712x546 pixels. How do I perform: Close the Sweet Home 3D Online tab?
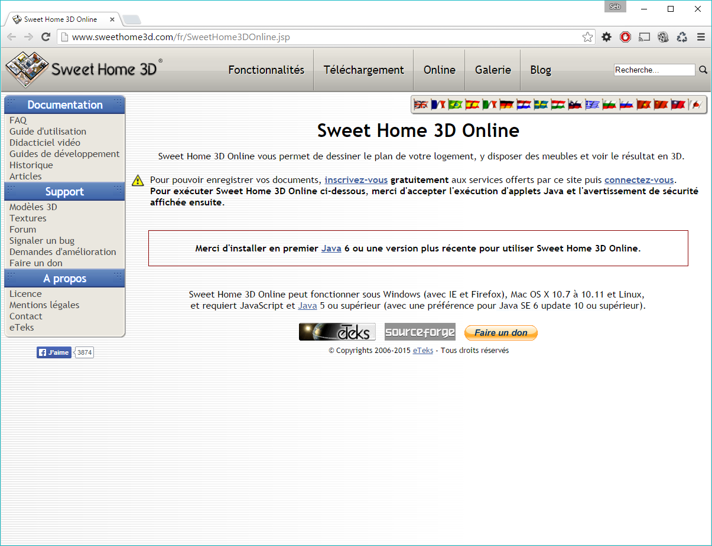[x=112, y=19]
